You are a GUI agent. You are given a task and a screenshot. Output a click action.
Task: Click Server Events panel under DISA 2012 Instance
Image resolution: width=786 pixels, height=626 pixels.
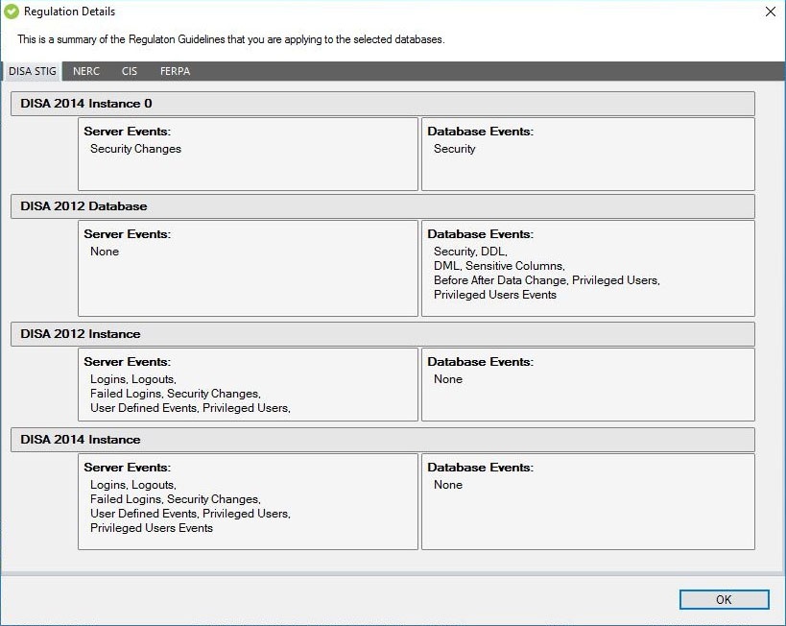click(248, 384)
